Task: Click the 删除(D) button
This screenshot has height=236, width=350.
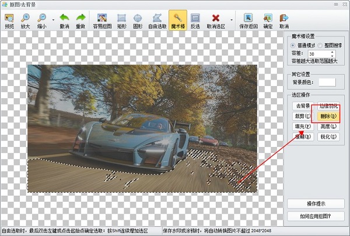Action: pos(328,116)
